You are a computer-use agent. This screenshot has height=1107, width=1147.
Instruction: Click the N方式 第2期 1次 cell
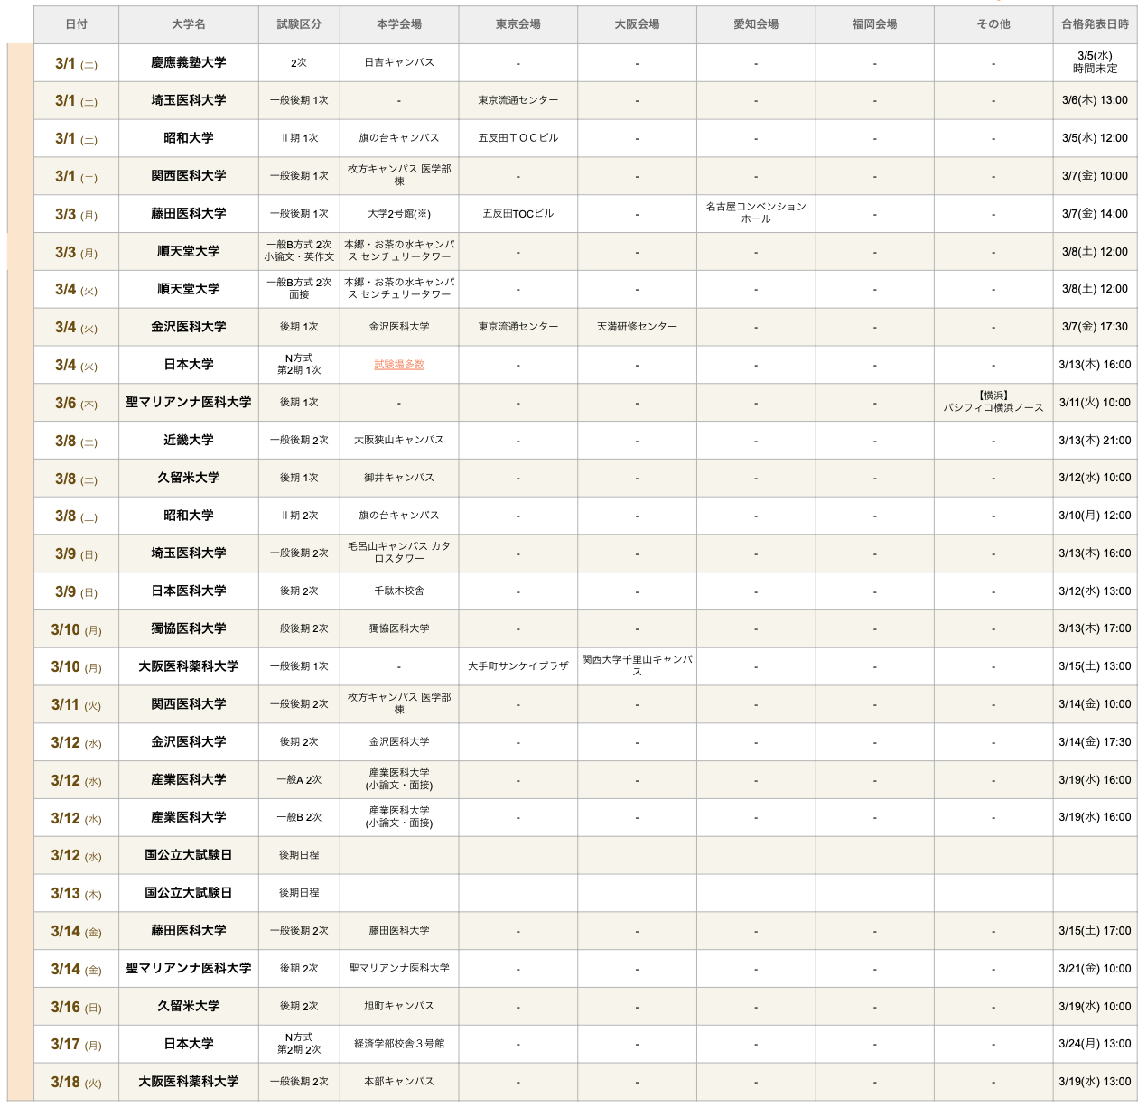pyautogui.click(x=299, y=365)
